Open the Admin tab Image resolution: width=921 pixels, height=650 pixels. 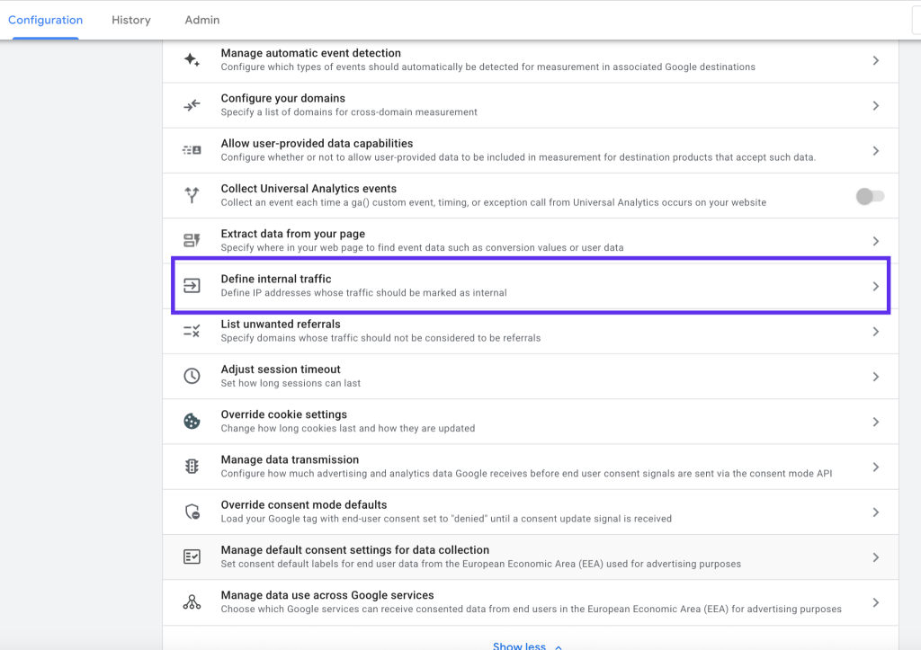point(201,20)
